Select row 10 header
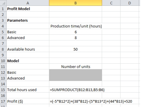Image resolution: width=143 pixels, height=107 pixels. (3, 61)
